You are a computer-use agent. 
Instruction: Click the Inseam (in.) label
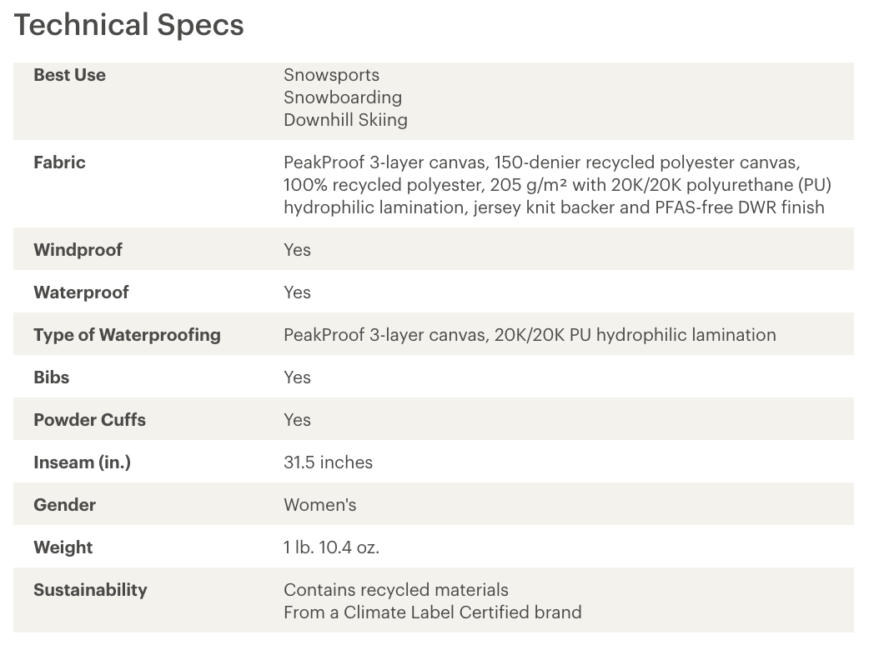[82, 462]
